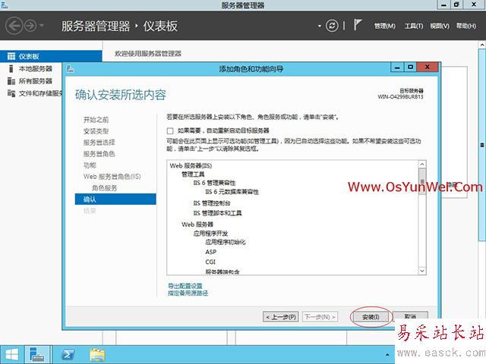Click the back navigation arrow in Server Manager
The width and height of the screenshot is (486, 364).
pos(14,26)
